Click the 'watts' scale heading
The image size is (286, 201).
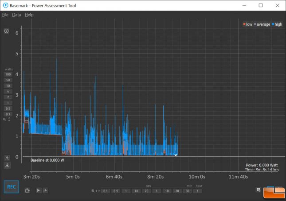(x=8, y=69)
